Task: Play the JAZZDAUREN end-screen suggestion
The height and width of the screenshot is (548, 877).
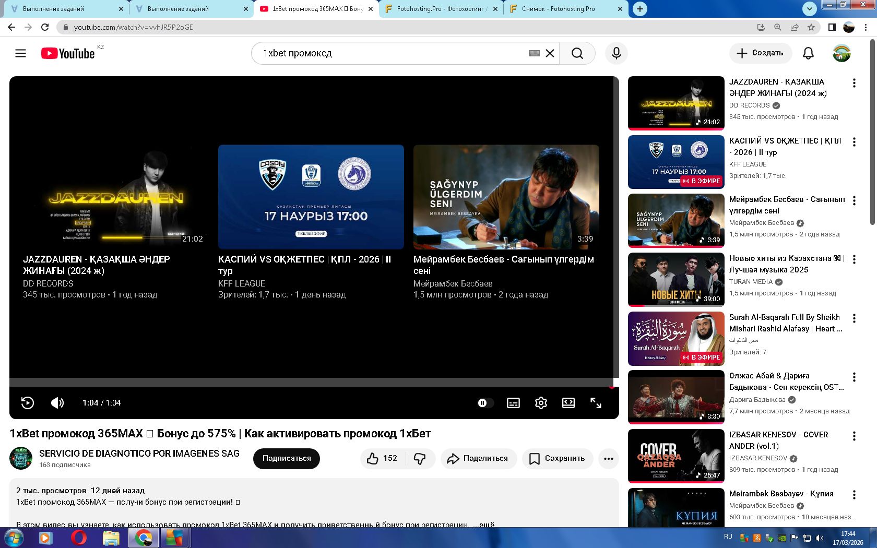Action: 116,197
